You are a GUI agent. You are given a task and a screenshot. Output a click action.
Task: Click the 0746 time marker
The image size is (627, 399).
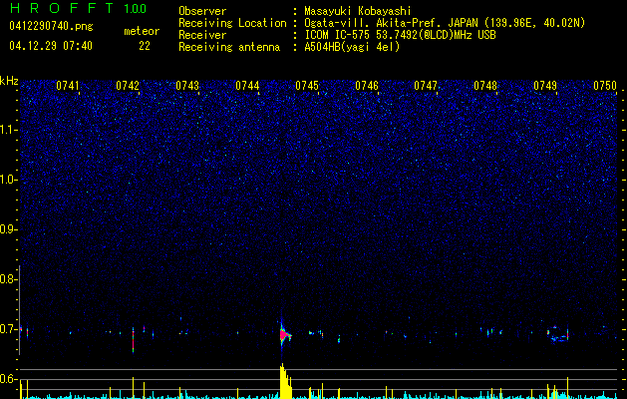coord(367,86)
